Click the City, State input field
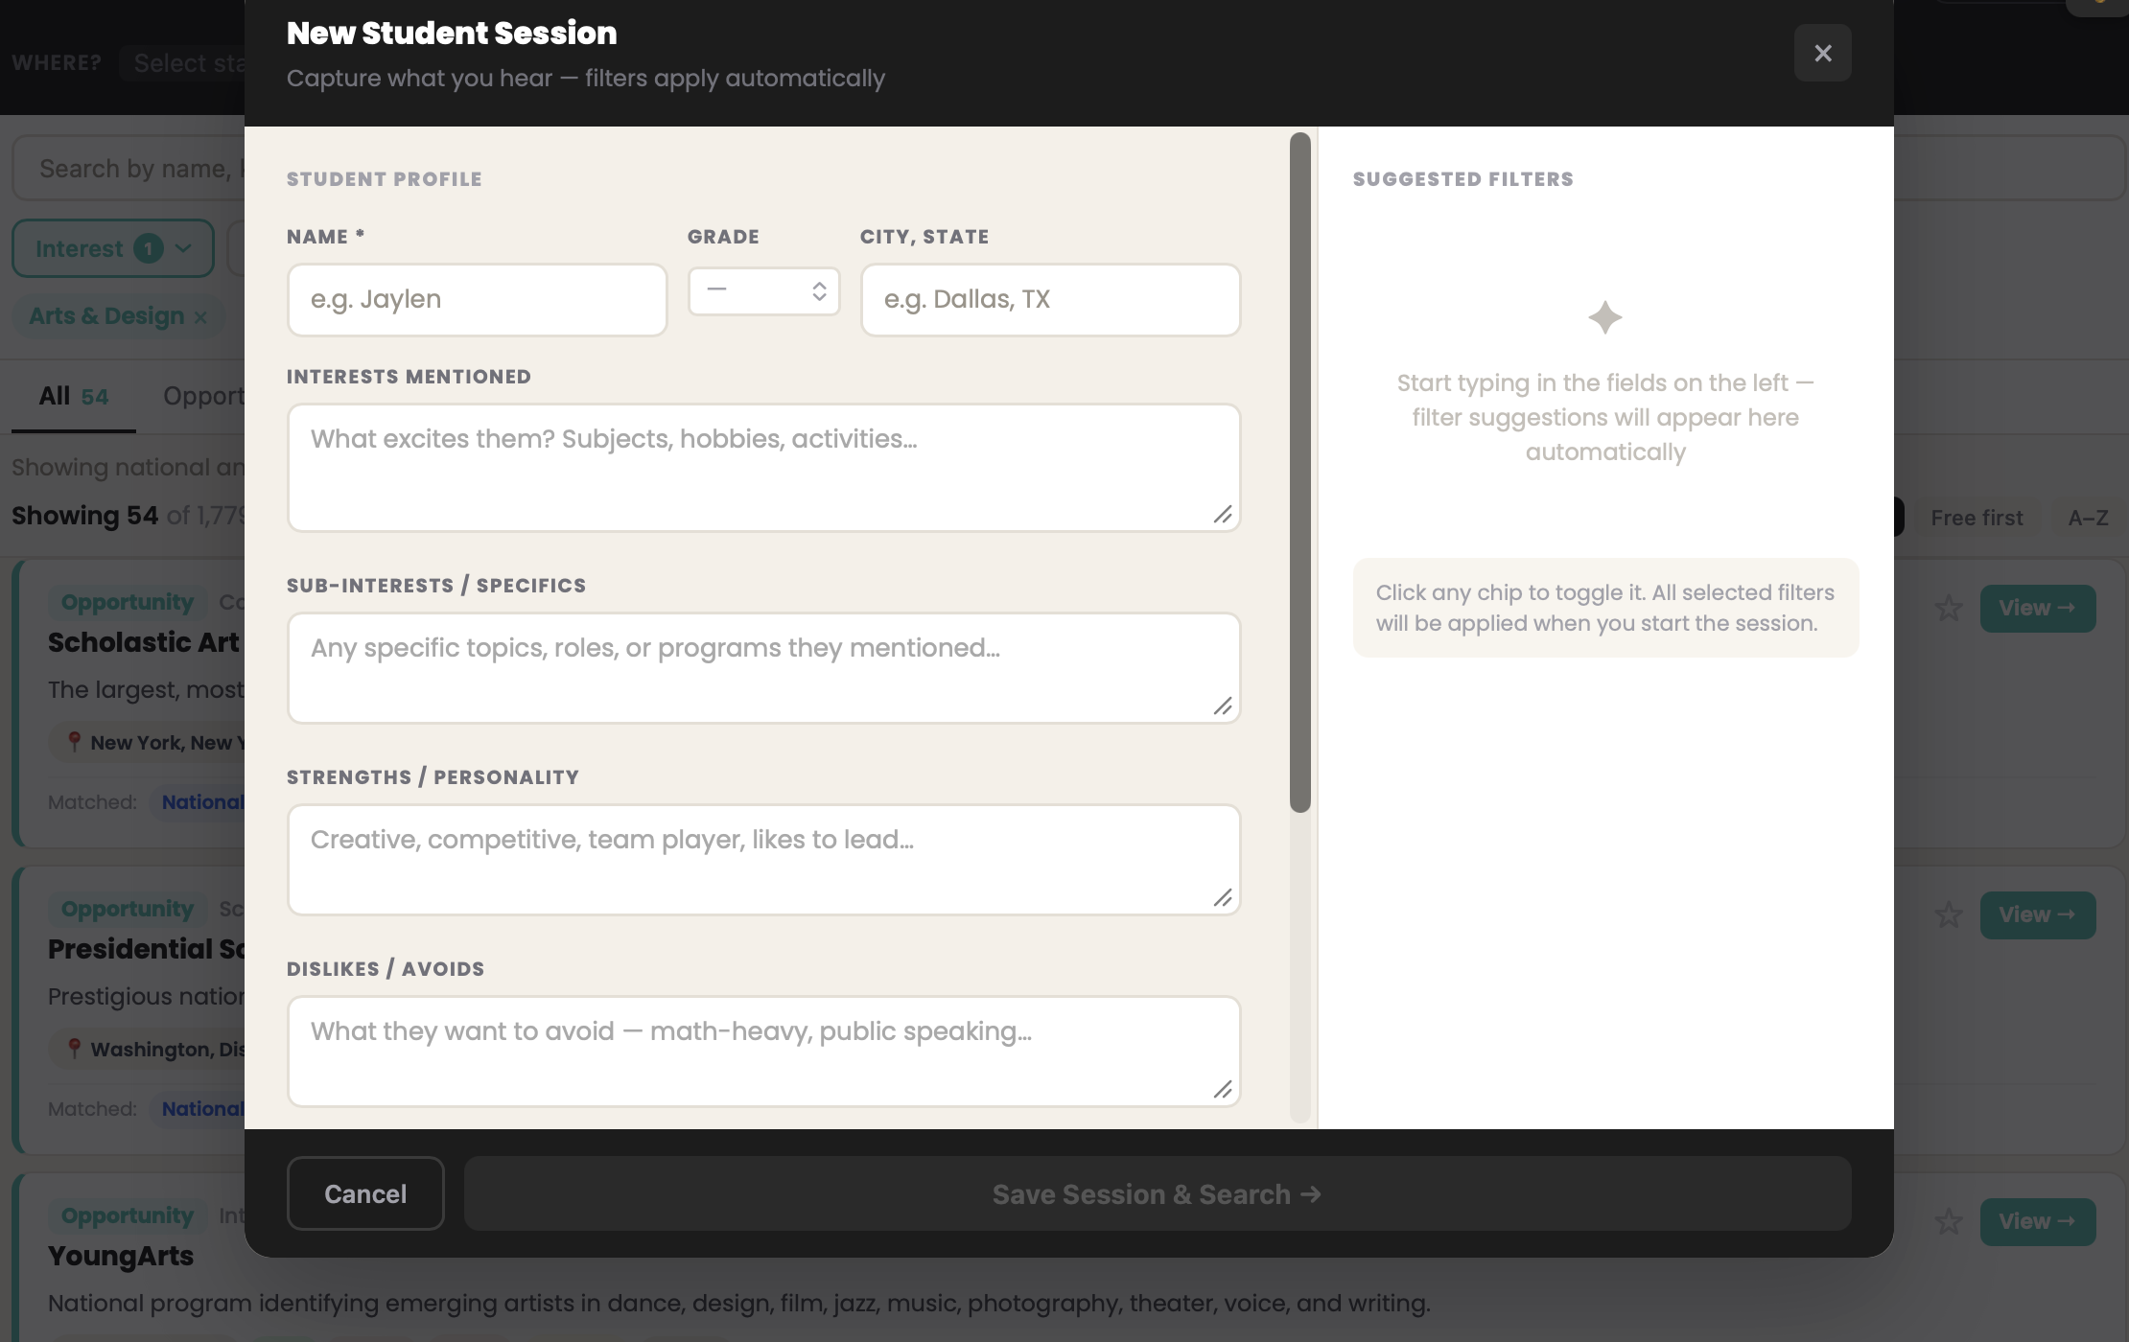Screen dimensions: 2129x1342 click(x=1050, y=300)
